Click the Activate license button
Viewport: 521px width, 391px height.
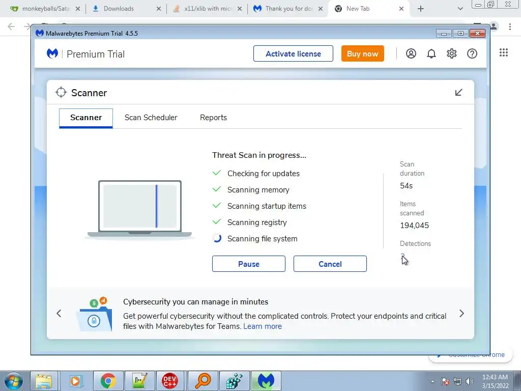pyautogui.click(x=293, y=53)
